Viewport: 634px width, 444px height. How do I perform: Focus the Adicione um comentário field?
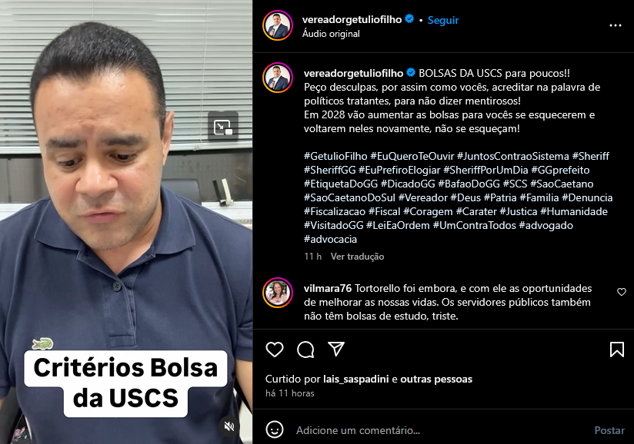pos(441,430)
